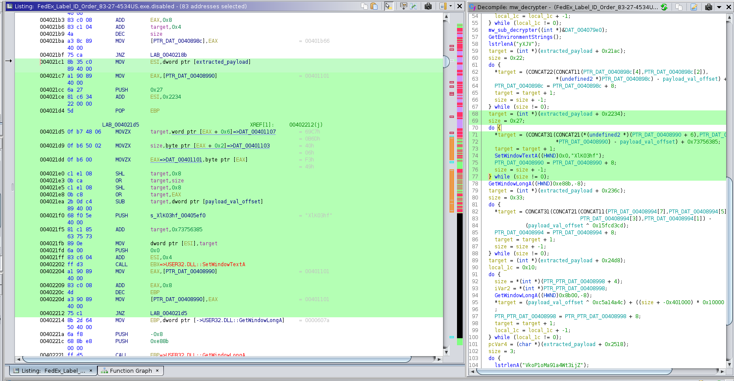The image size is (734, 381).
Task: Click the Decompile Cf title icon
Action: pyautogui.click(x=472, y=7)
